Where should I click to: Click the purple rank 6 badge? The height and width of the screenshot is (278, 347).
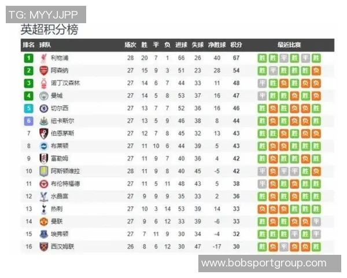28,121
